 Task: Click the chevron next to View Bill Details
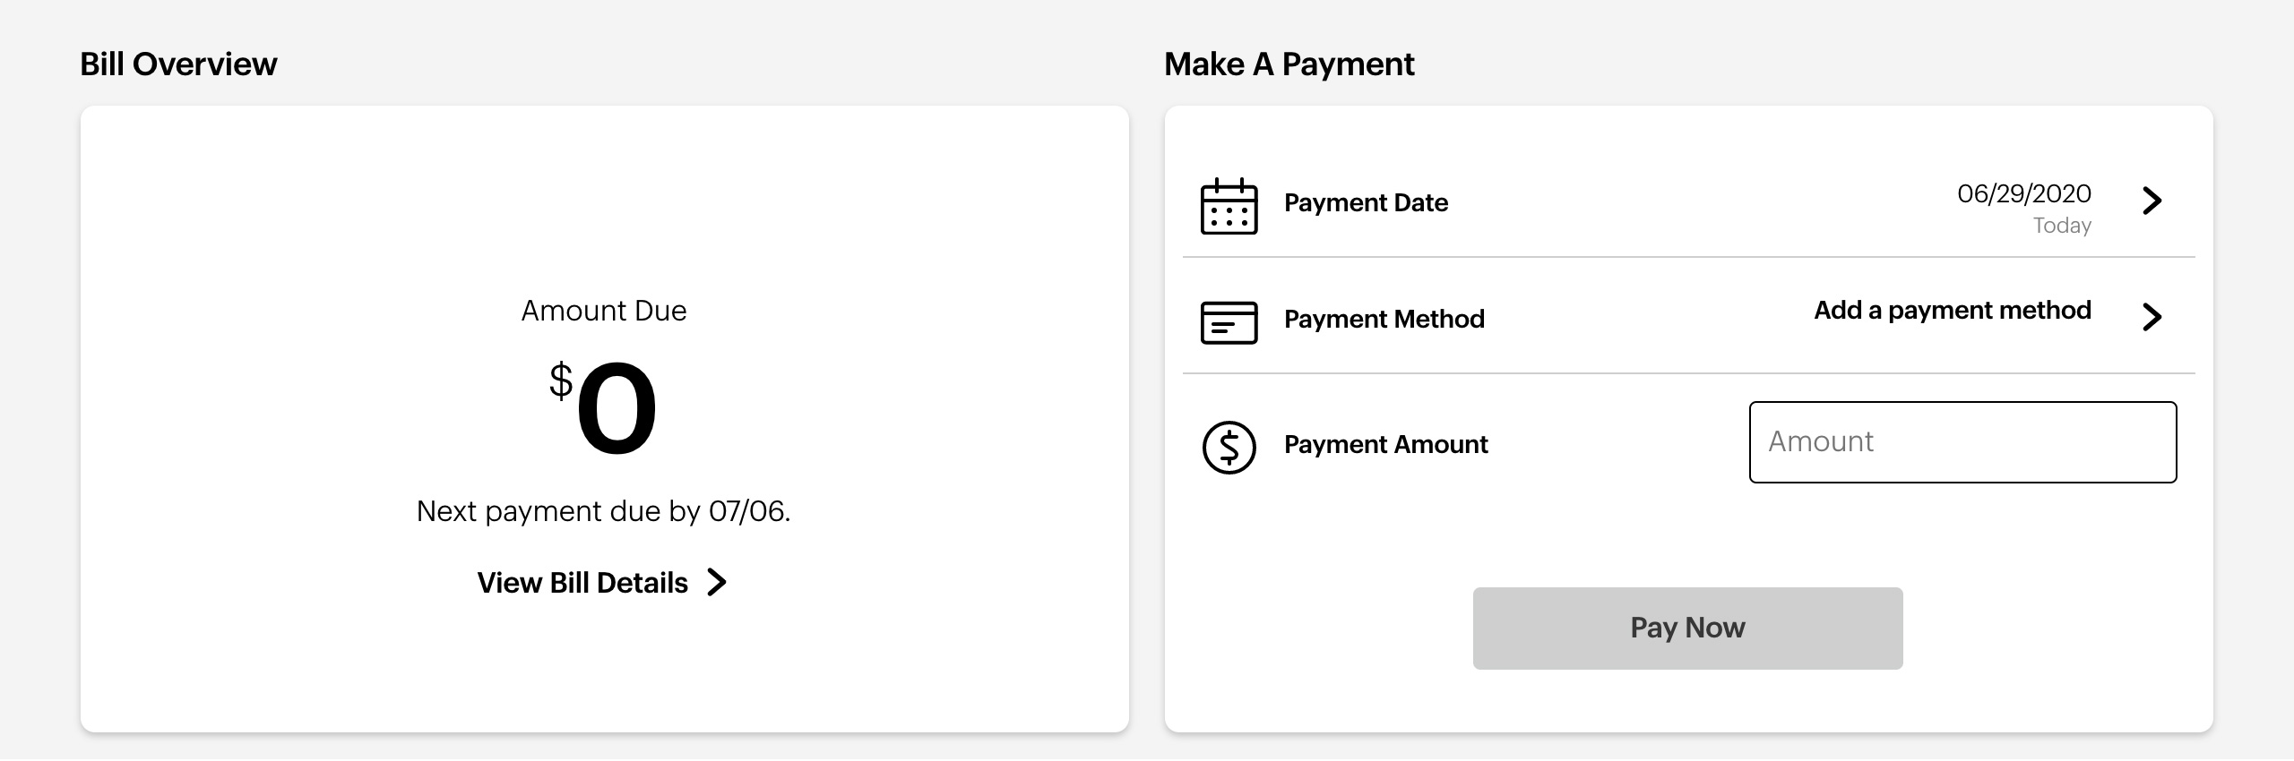tap(717, 583)
